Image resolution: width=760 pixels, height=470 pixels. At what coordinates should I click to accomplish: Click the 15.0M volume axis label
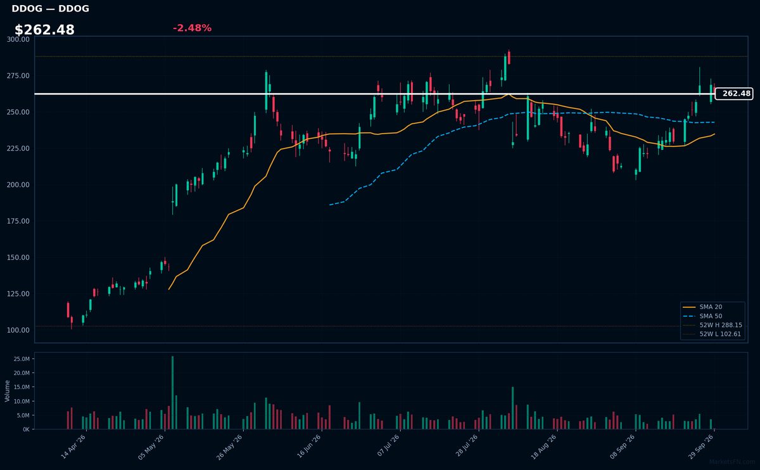coord(21,387)
